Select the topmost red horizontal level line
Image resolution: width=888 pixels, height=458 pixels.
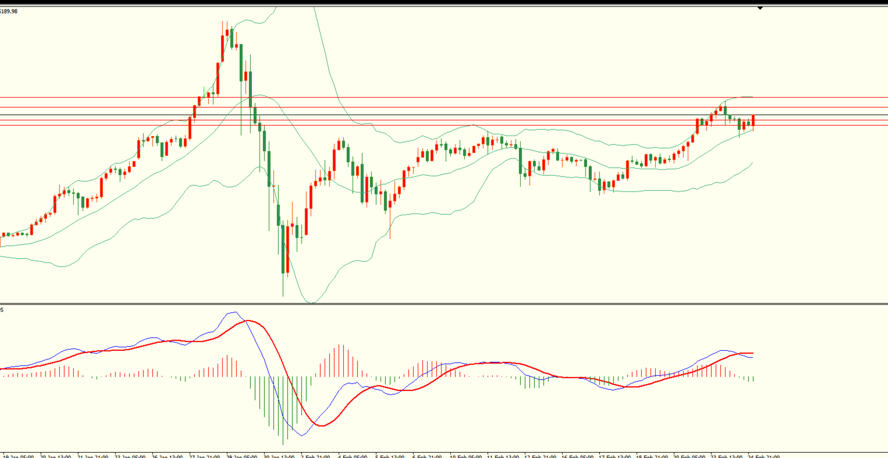407,98
